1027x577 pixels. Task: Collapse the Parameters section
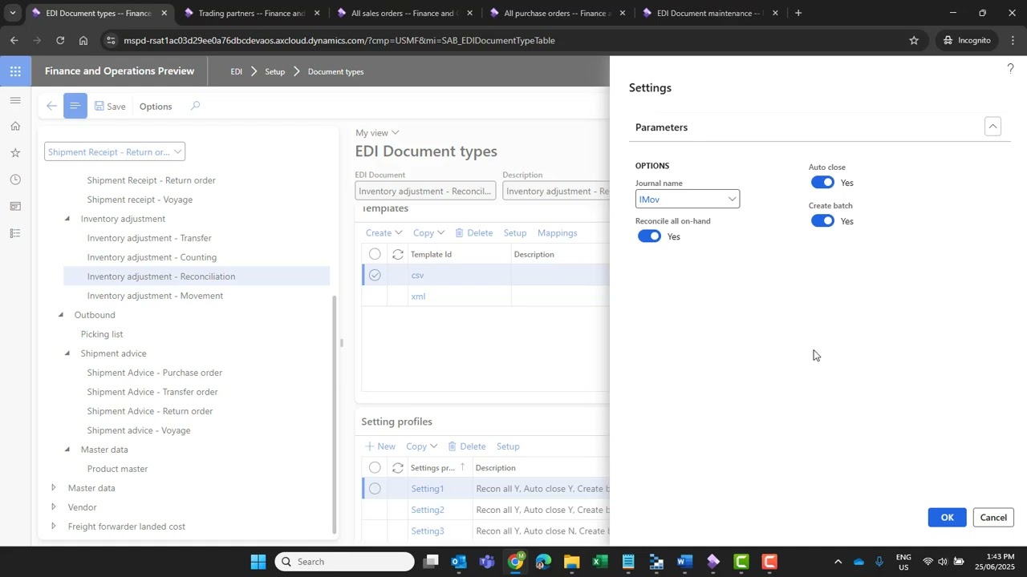coord(992,127)
